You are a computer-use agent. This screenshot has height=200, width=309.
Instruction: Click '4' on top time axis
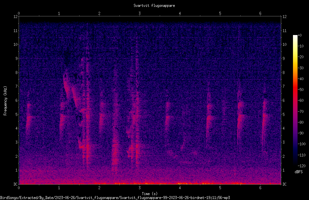pyautogui.click(x=180, y=13)
